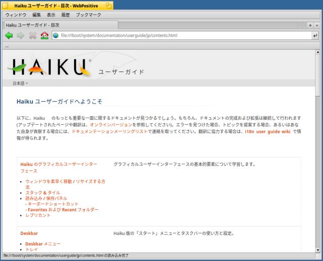Open the ウィンドウ menu
Viewport: 323px width, 261px height.
tap(16, 15)
